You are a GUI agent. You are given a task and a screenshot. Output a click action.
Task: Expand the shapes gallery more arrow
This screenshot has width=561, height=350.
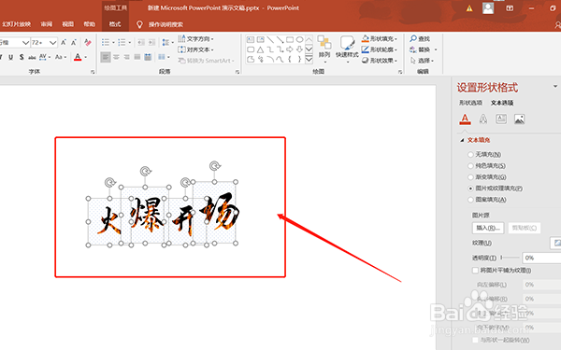[x=309, y=60]
